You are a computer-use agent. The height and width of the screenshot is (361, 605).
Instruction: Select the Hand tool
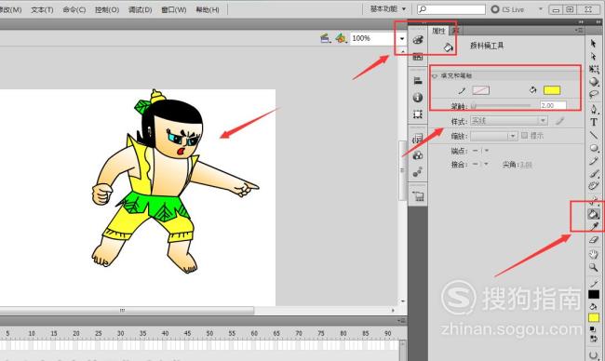594,254
